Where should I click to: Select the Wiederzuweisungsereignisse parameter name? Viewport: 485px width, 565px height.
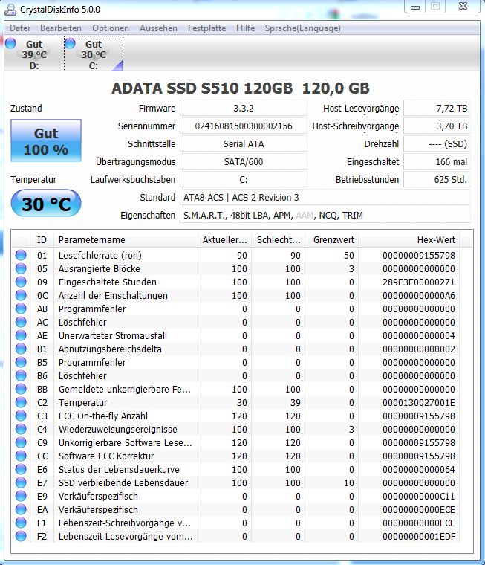pos(118,430)
